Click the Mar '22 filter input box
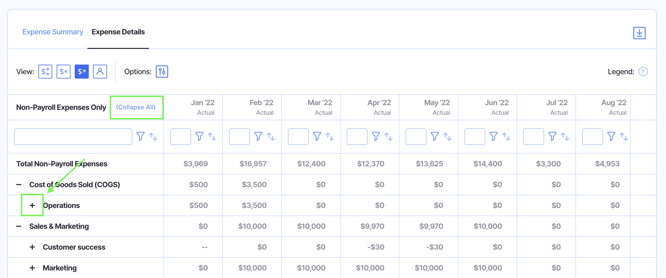 click(298, 136)
